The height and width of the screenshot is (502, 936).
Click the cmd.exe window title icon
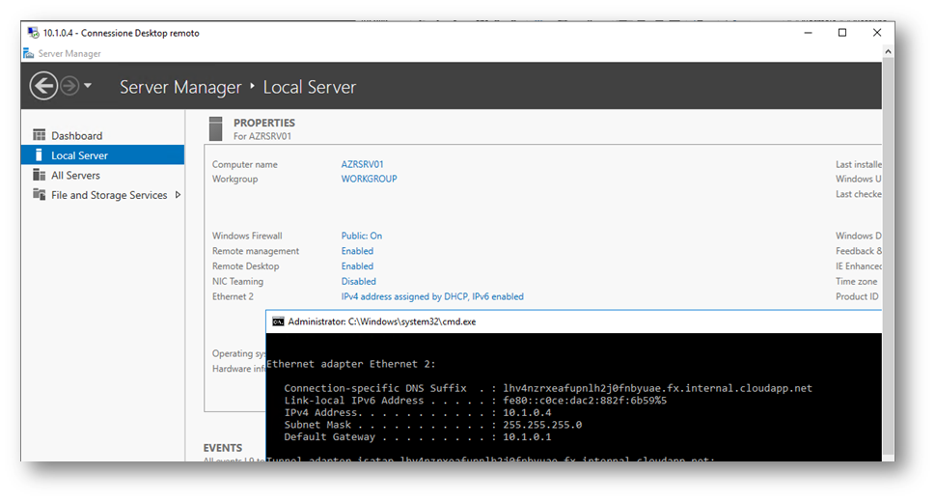pos(278,321)
